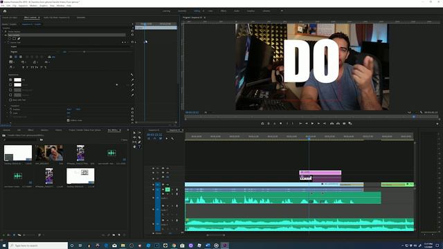Open timeline display settings wrench
443x249 pixels.
(x=172, y=138)
